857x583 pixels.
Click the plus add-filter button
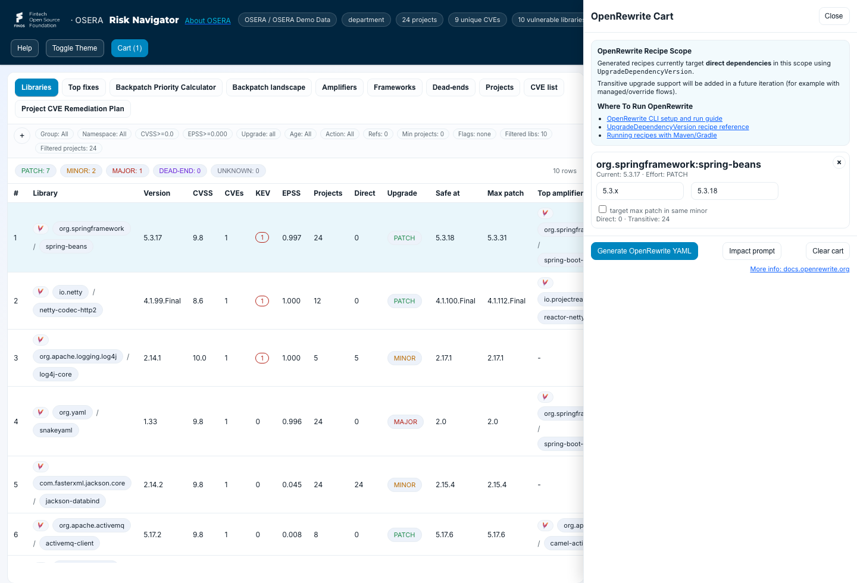coord(22,136)
